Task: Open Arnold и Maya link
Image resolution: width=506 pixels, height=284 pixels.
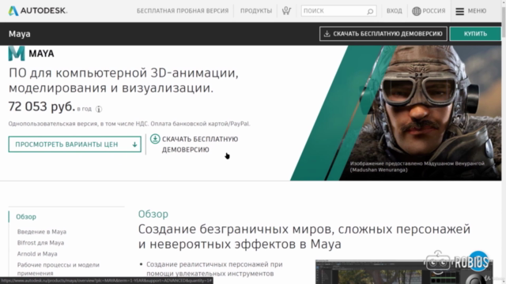Action: coord(37,254)
